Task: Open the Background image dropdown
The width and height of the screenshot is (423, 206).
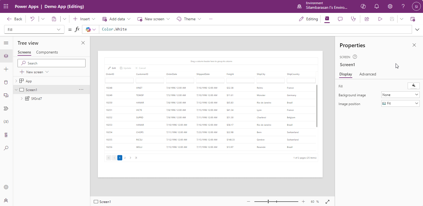Action: coord(400,95)
